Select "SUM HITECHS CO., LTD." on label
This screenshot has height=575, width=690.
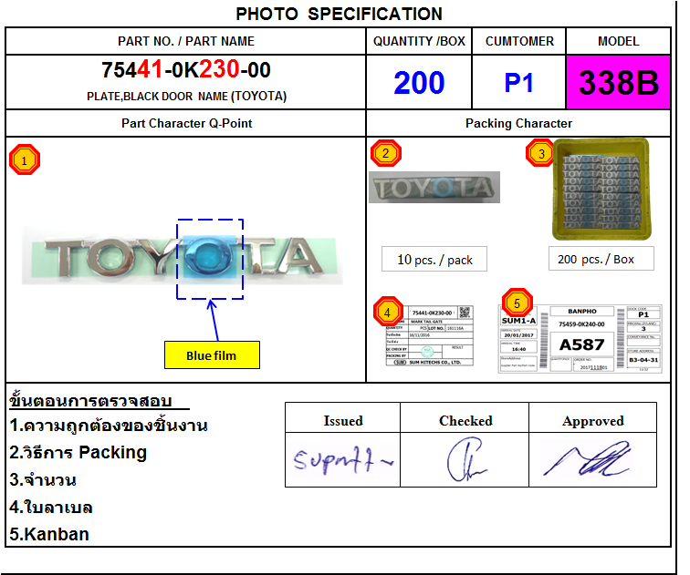click(434, 363)
